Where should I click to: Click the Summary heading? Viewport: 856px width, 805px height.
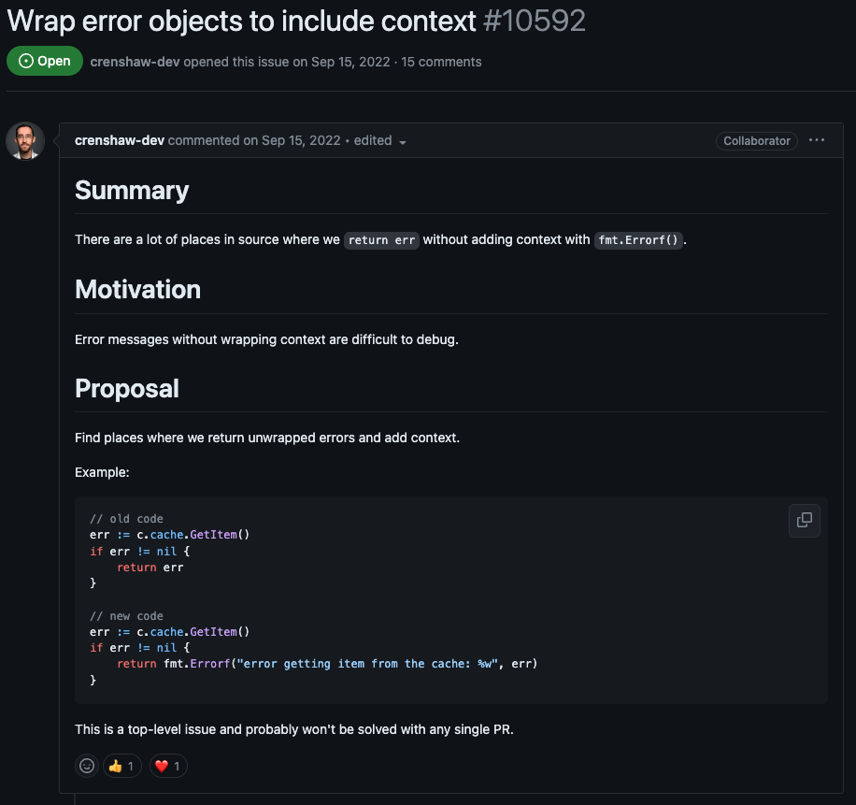click(x=132, y=191)
